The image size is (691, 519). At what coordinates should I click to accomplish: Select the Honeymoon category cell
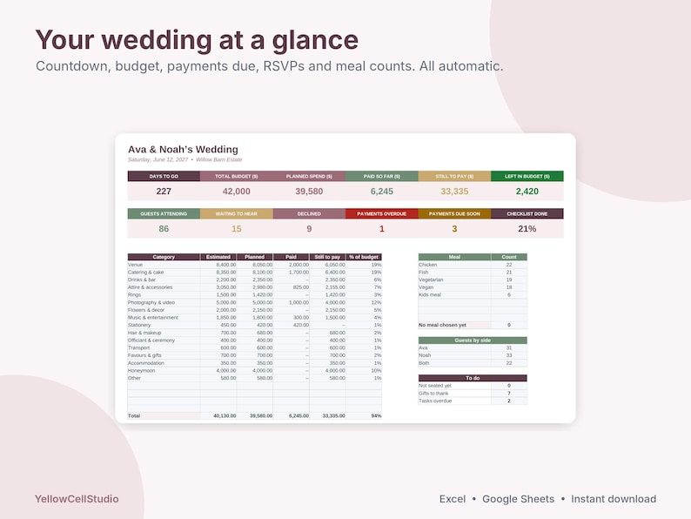164,370
